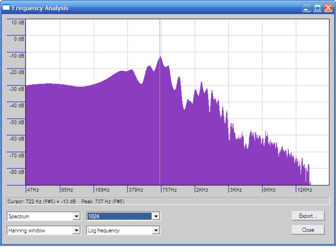Image resolution: width=336 pixels, height=252 pixels.
Task: Click the 12KHz frequency axis label
Action: [305, 189]
